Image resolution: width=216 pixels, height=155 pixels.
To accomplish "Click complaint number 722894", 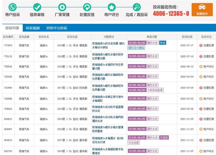I will click(x=8, y=88).
